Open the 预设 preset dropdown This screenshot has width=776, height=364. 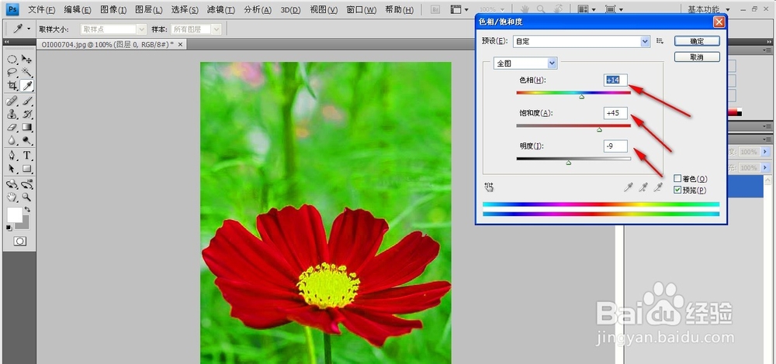(x=581, y=42)
